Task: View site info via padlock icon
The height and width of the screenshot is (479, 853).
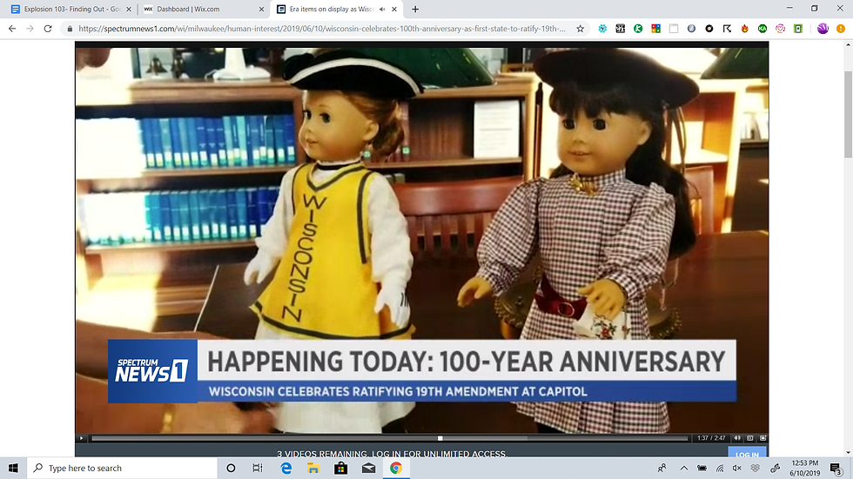Action: 70,28
